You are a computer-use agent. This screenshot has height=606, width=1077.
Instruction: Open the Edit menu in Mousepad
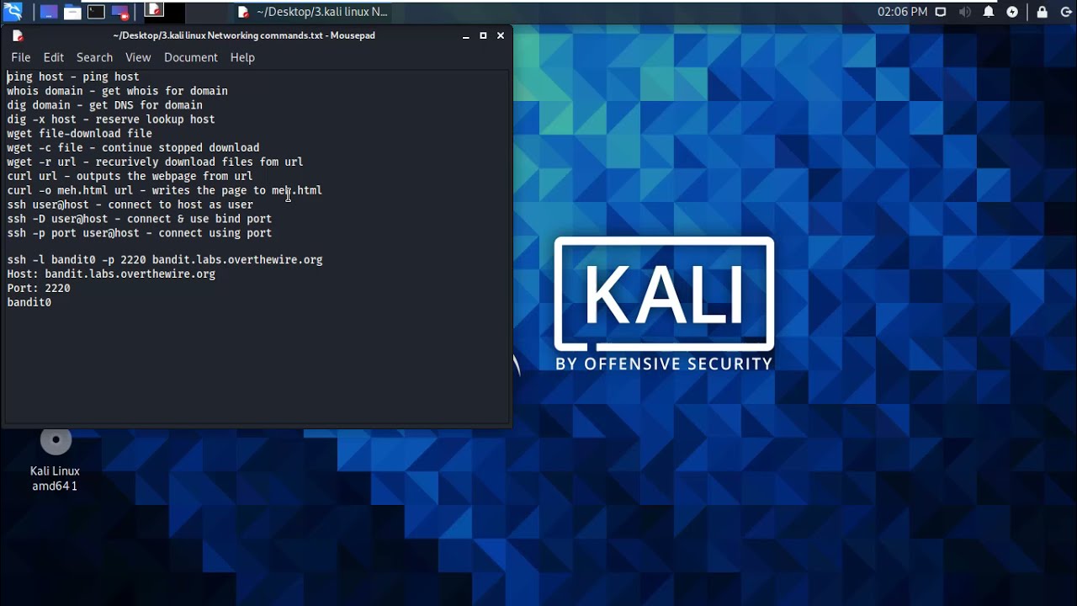(x=53, y=57)
